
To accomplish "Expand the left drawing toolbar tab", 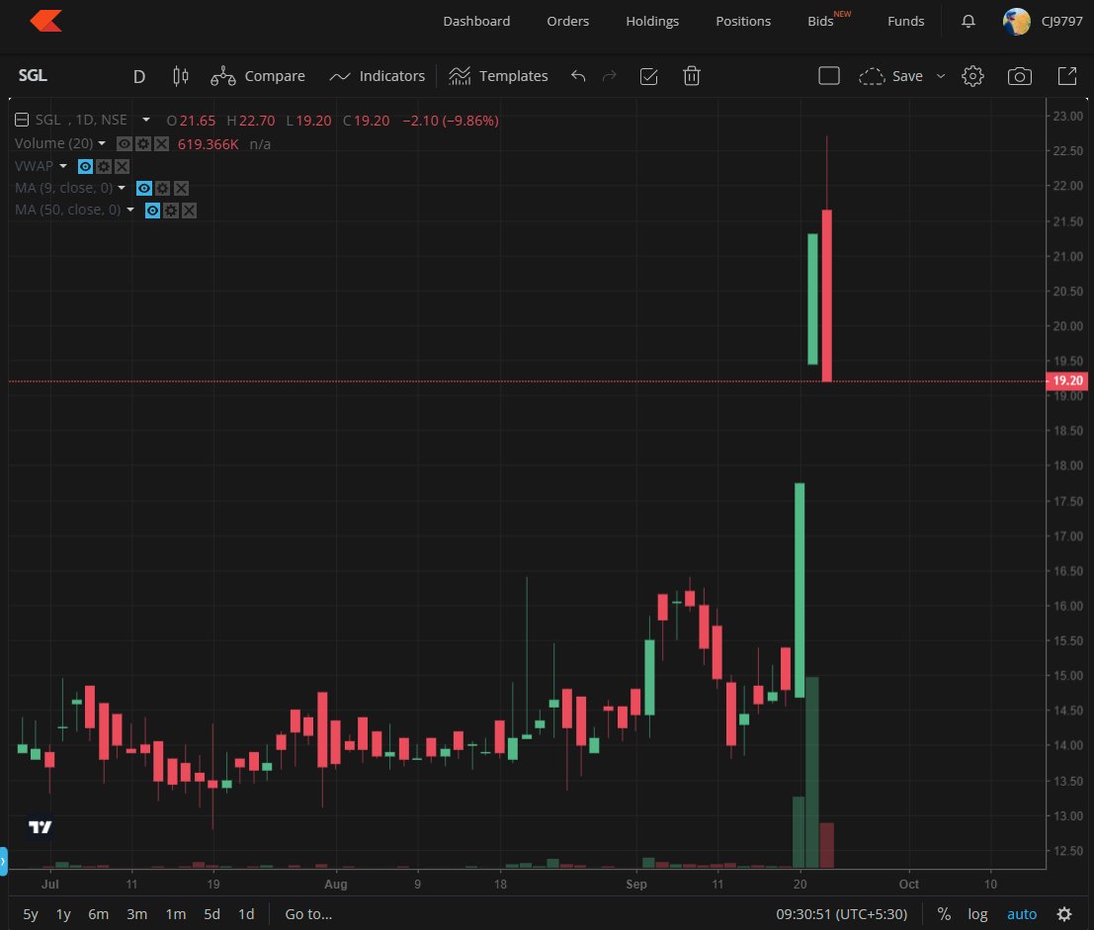I will tap(4, 862).
